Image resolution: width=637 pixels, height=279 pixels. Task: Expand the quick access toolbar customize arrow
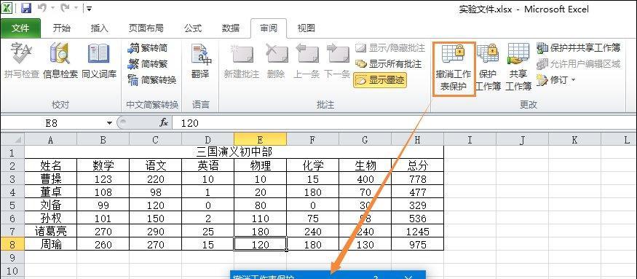89,8
